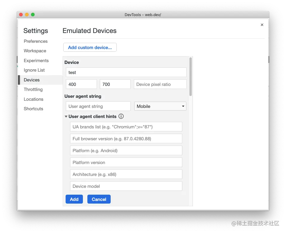Focus device name field containing test
286x233 pixels.
[x=126, y=72]
